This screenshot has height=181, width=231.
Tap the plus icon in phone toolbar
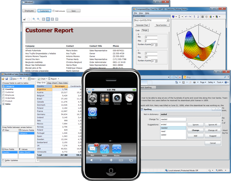click(111, 160)
